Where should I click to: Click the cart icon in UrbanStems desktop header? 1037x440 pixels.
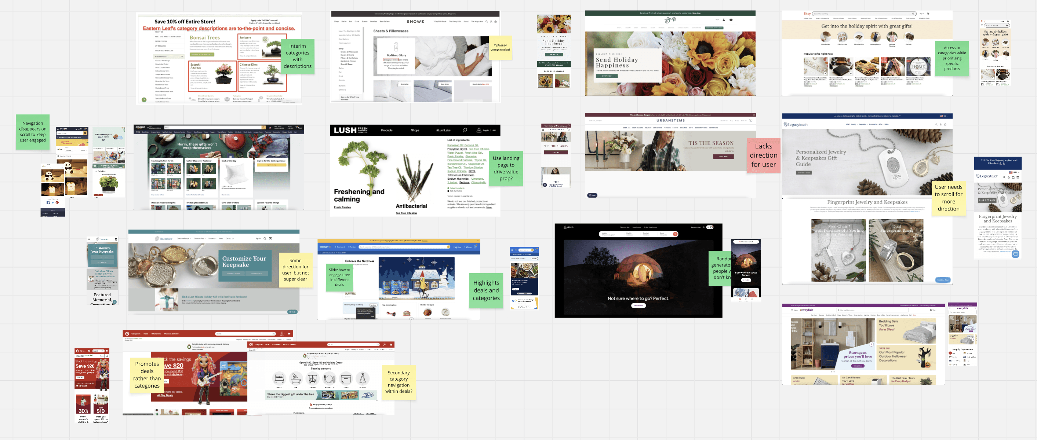[x=751, y=120]
